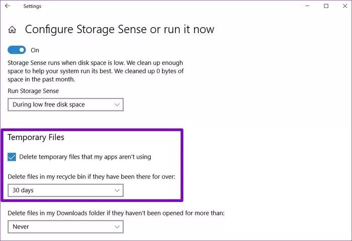Click the 'On' label next to the toggle
This screenshot has width=352, height=241.
(x=35, y=50)
